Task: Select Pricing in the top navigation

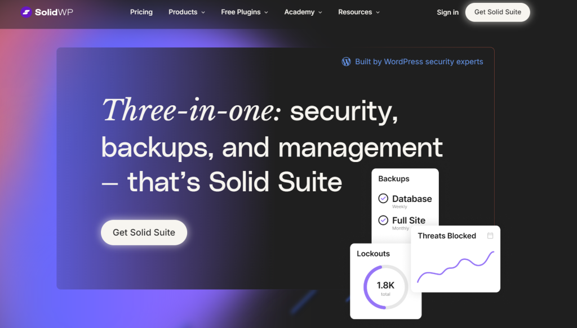Action: [x=141, y=12]
